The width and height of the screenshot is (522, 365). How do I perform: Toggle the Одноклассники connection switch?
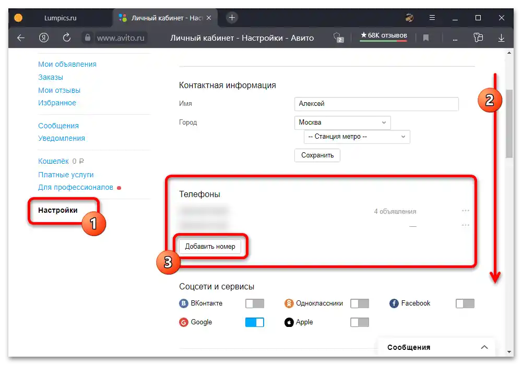coord(360,303)
